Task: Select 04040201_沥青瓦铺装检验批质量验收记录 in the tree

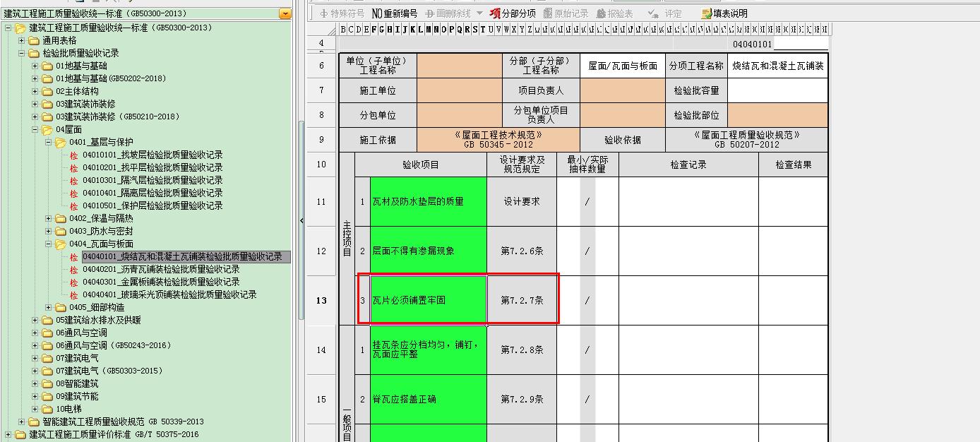Action: pos(161,269)
